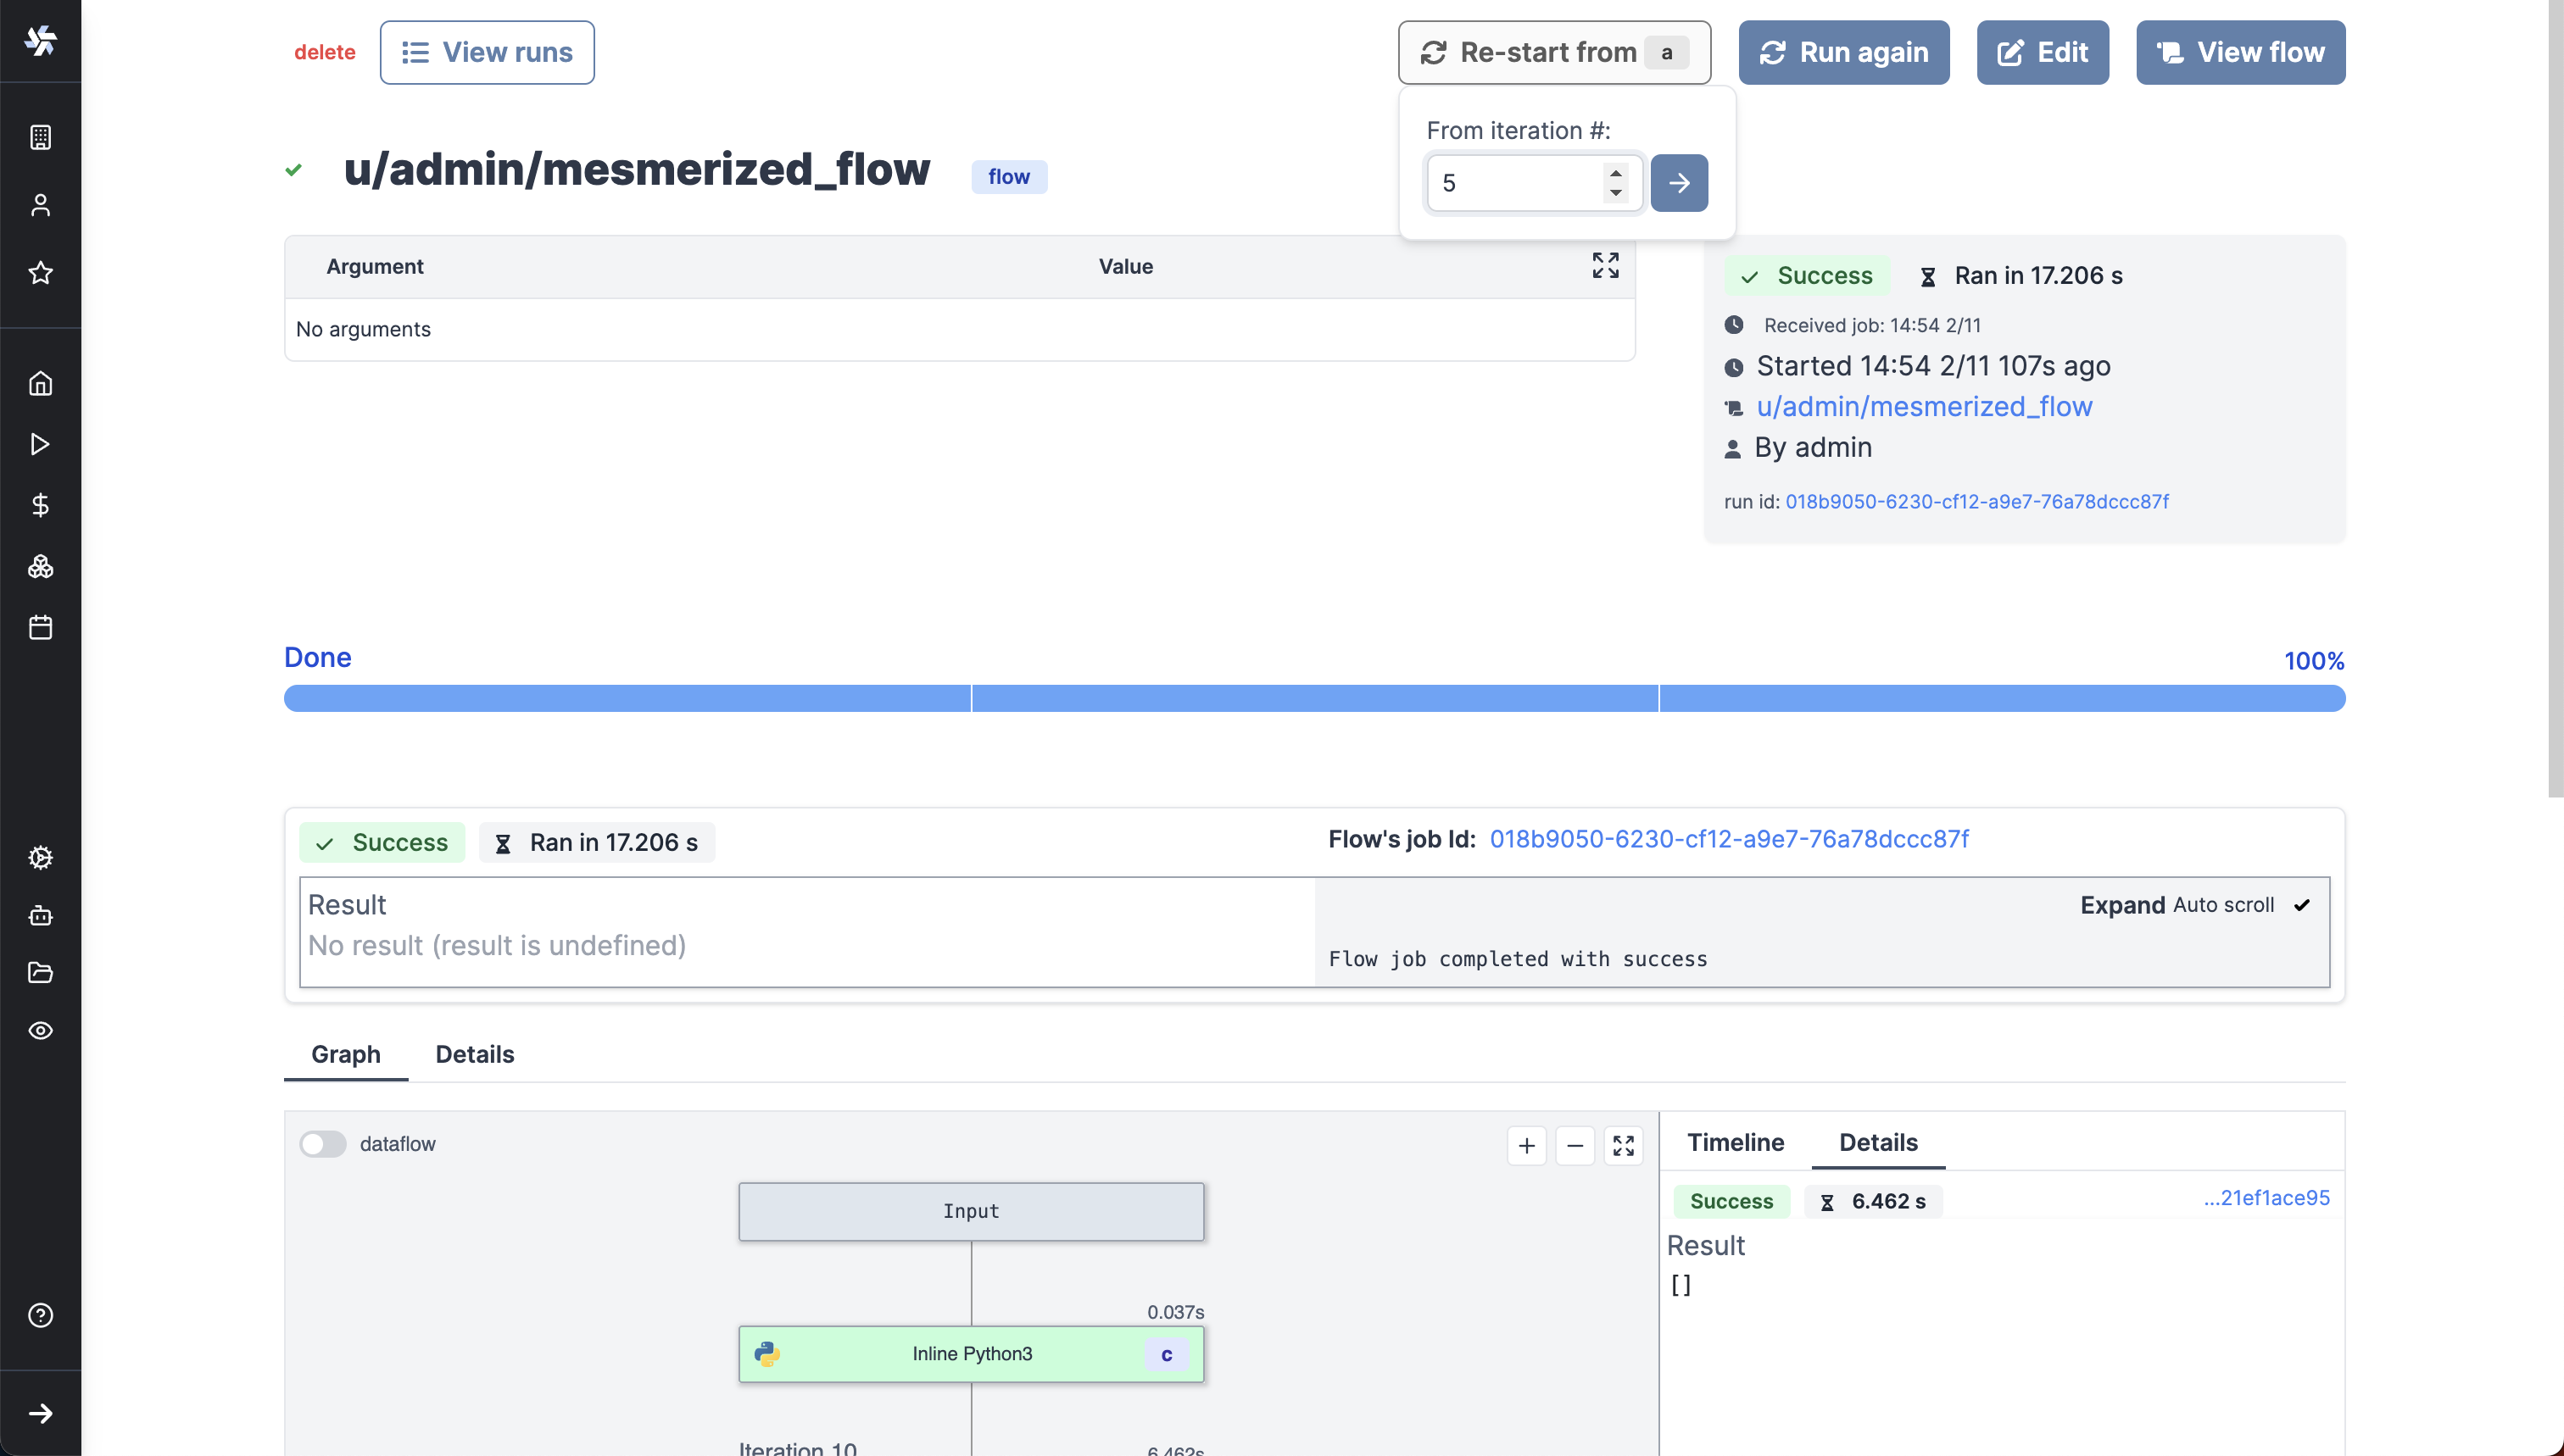Zoom into the flow graph with the plus button
The image size is (2564, 1456).
coord(1525,1145)
